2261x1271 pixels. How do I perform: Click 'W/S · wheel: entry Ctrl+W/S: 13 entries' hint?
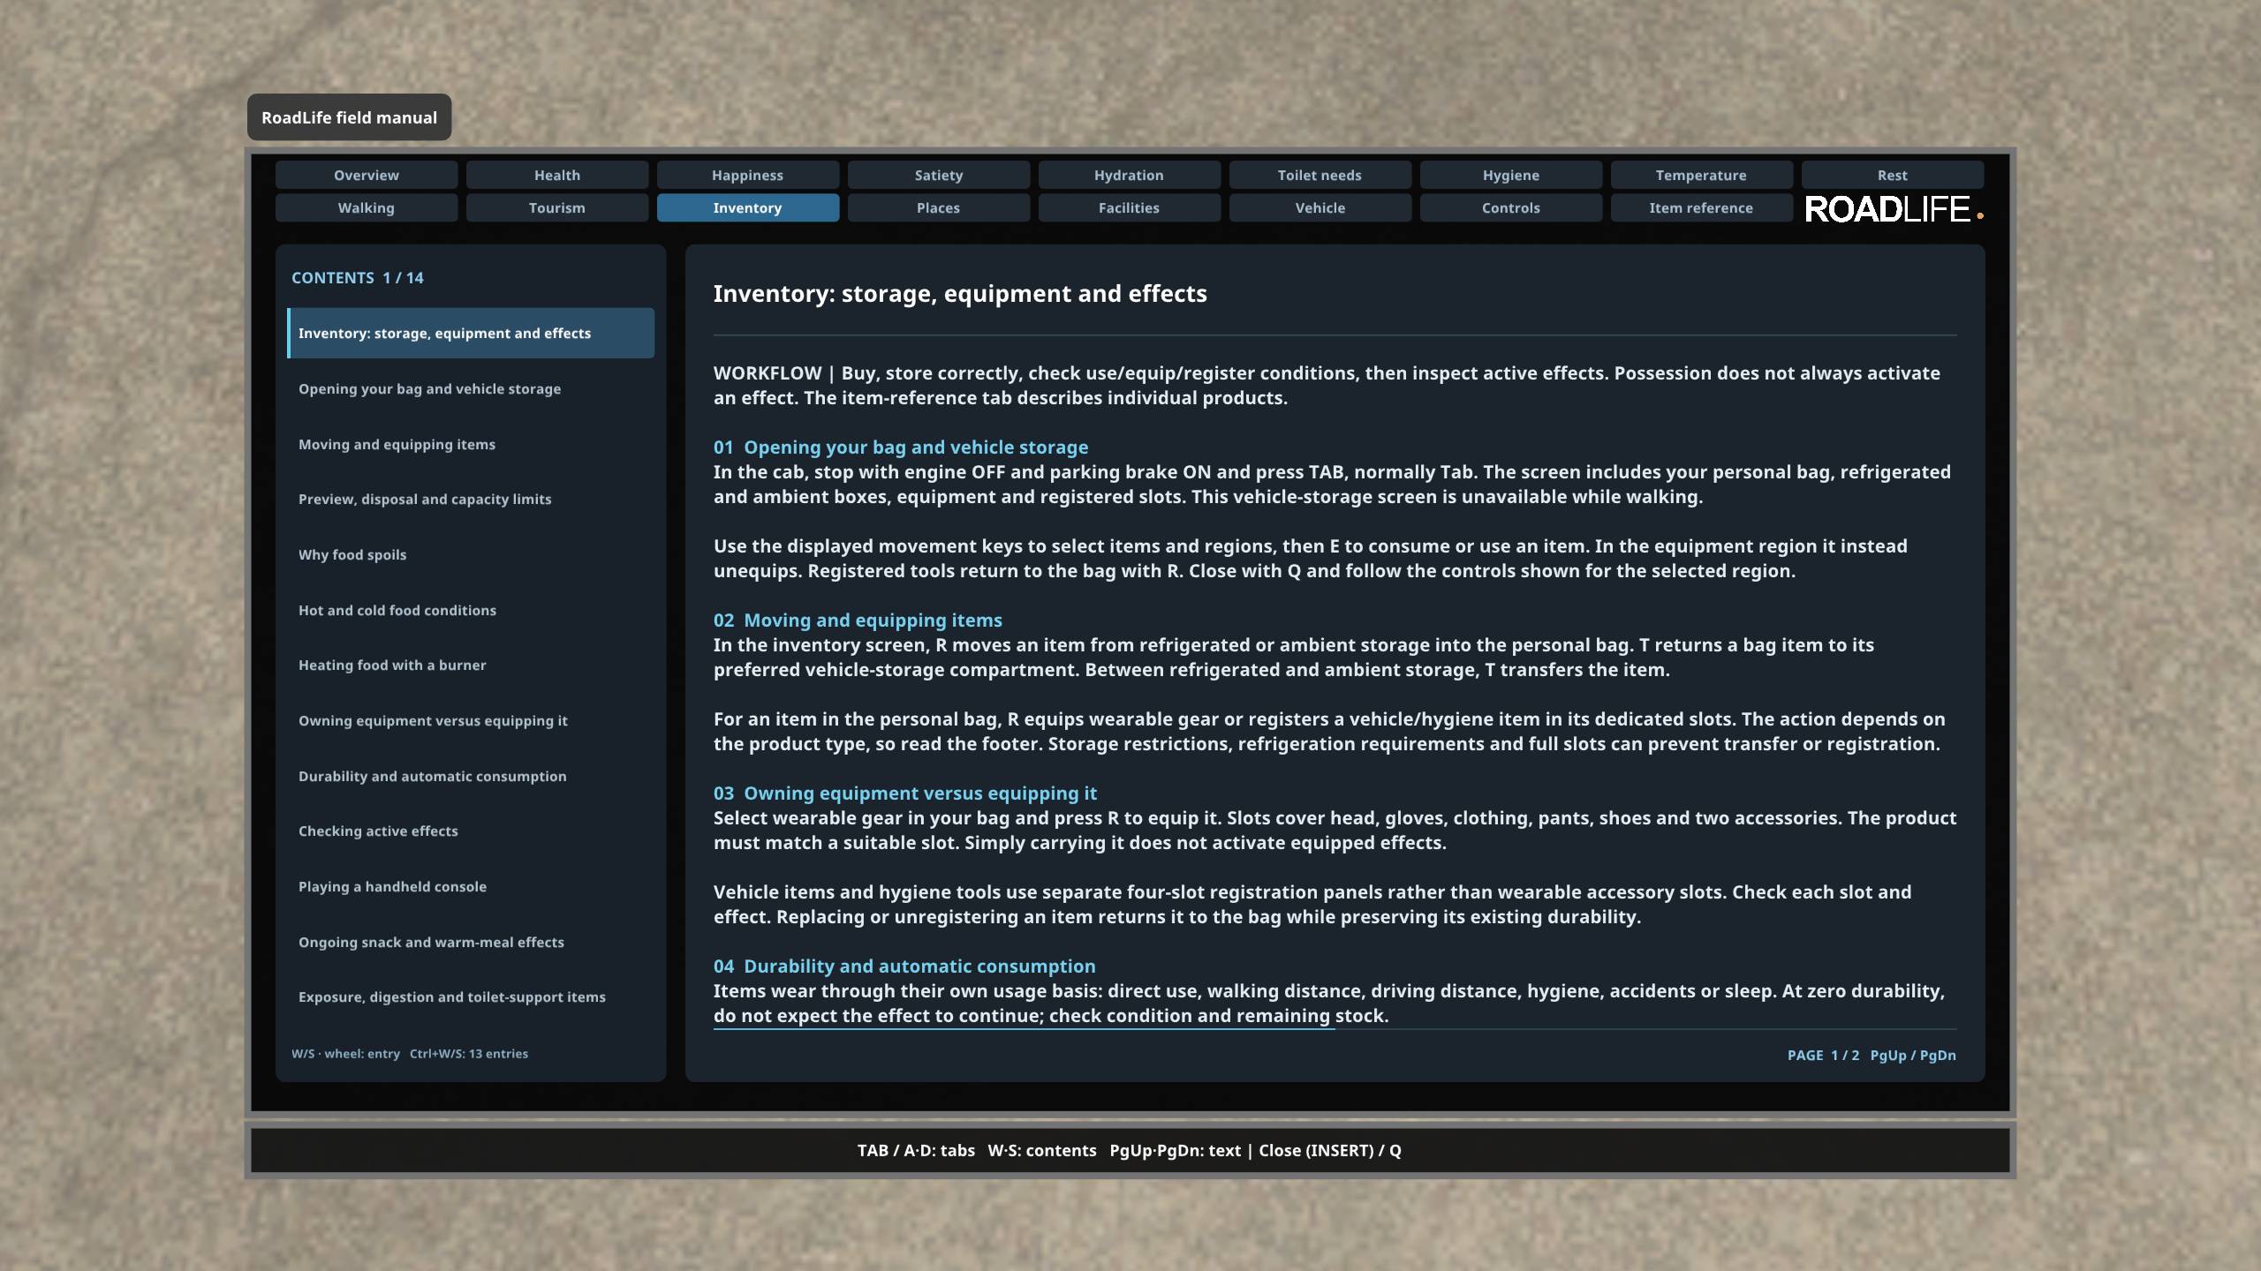[410, 1053]
